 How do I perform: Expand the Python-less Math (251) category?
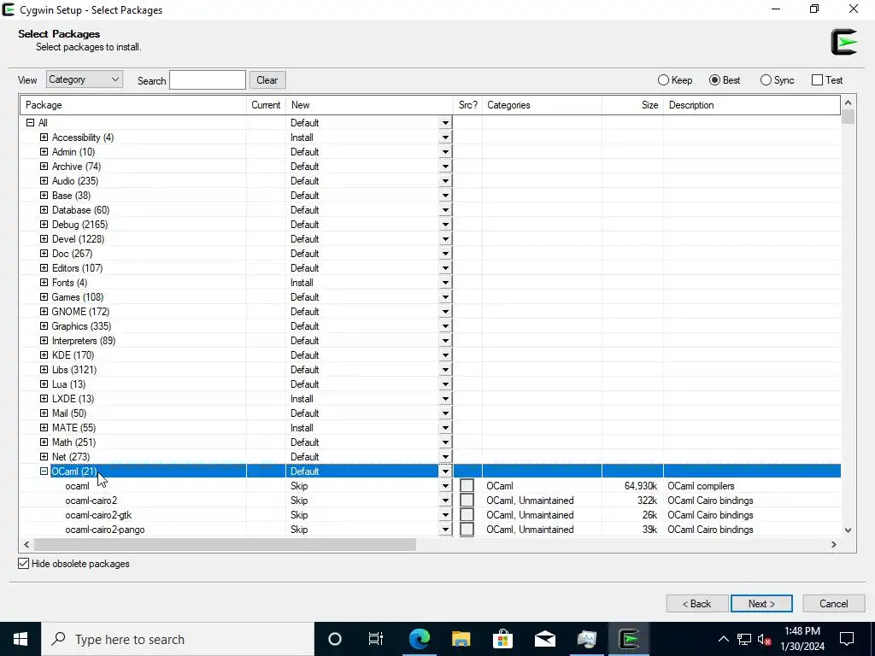pos(44,442)
